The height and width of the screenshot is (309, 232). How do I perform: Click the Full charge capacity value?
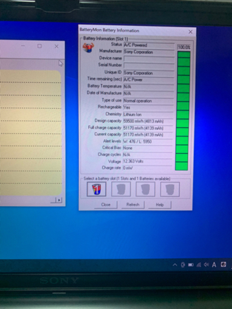148,128
